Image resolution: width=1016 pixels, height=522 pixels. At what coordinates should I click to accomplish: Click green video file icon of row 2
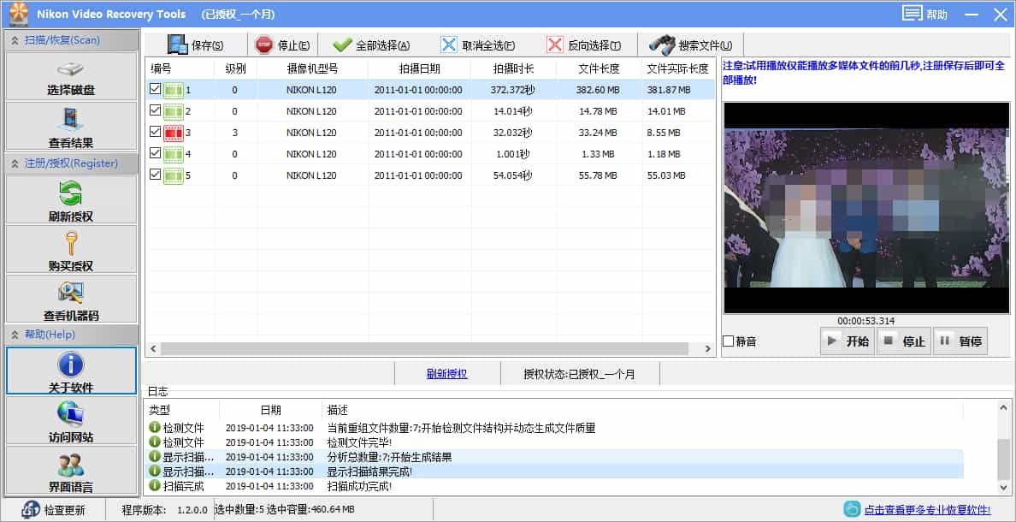(x=173, y=111)
